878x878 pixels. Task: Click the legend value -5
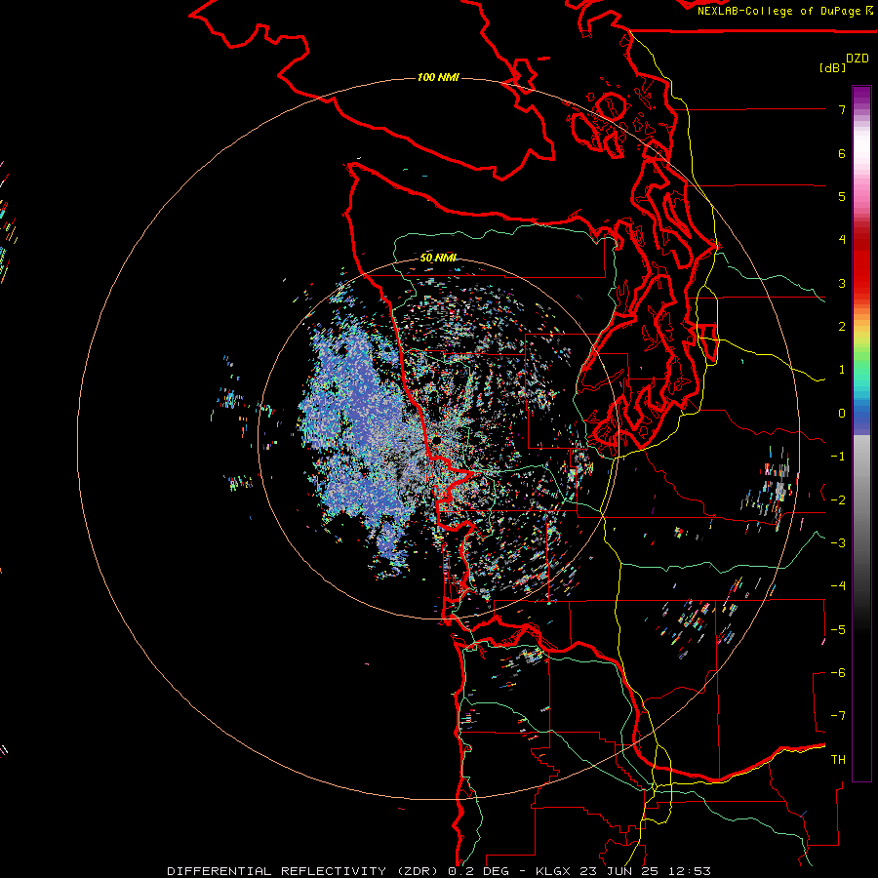838,630
